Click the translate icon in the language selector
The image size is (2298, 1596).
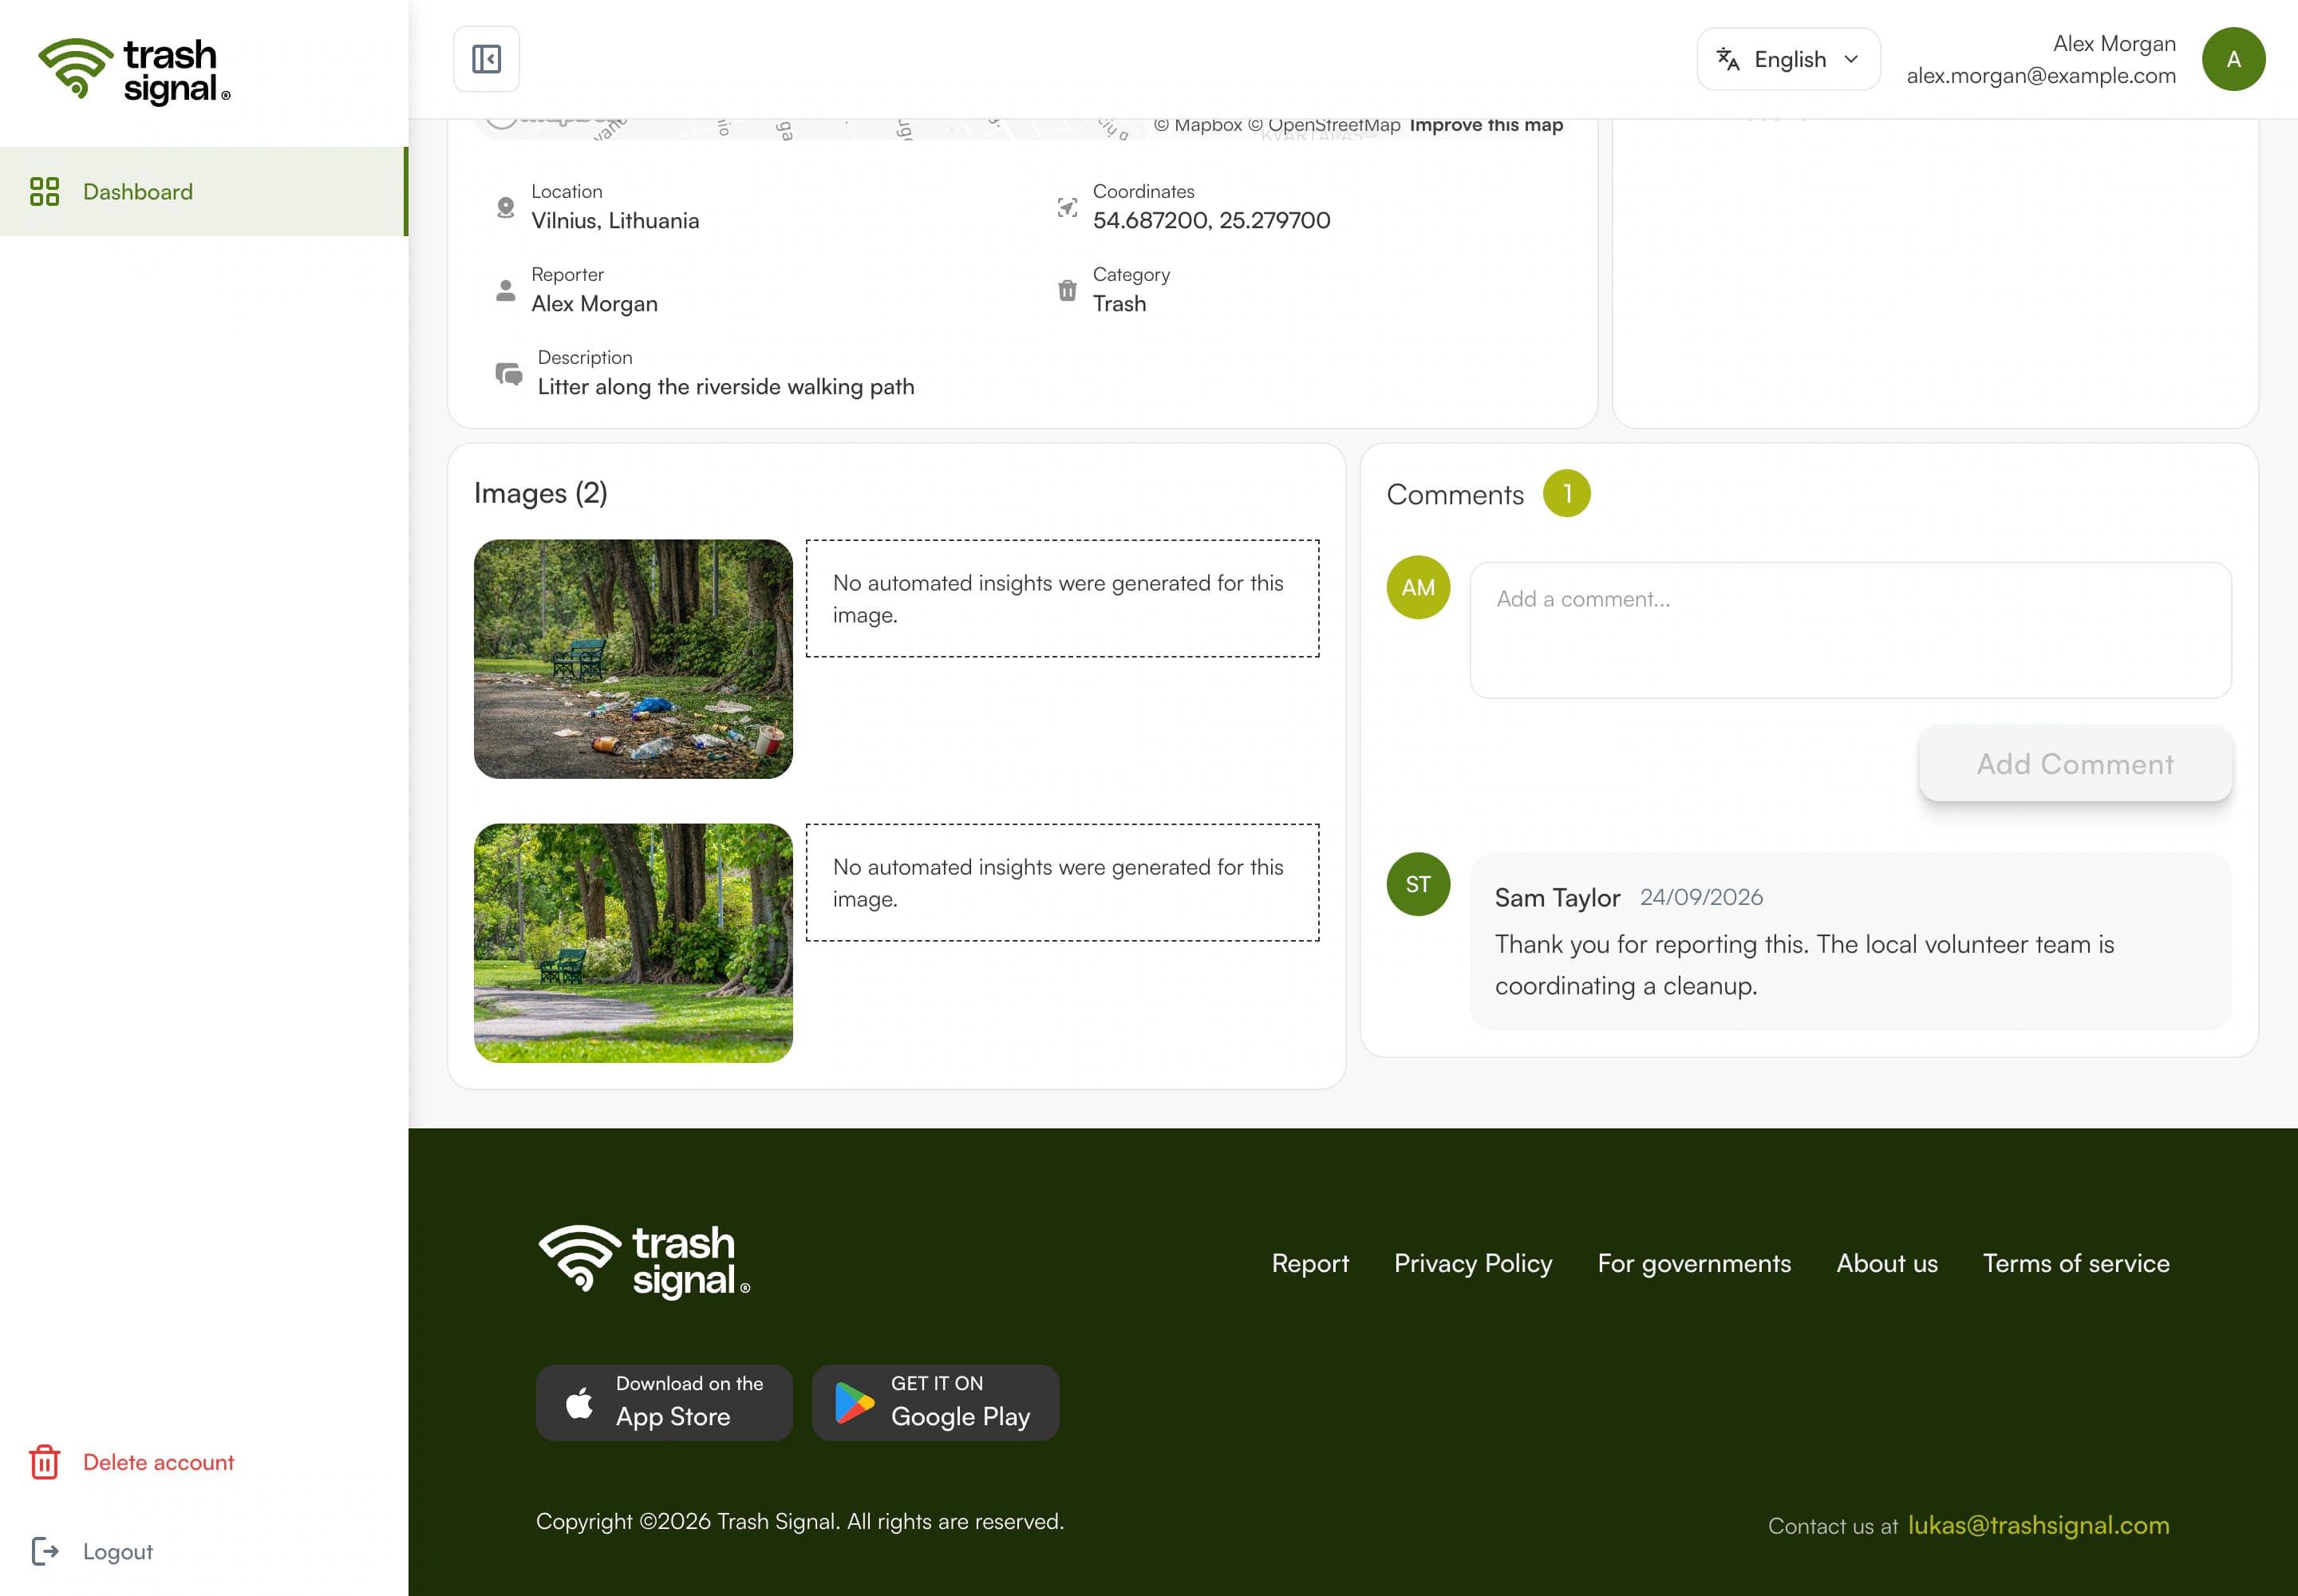tap(1728, 59)
